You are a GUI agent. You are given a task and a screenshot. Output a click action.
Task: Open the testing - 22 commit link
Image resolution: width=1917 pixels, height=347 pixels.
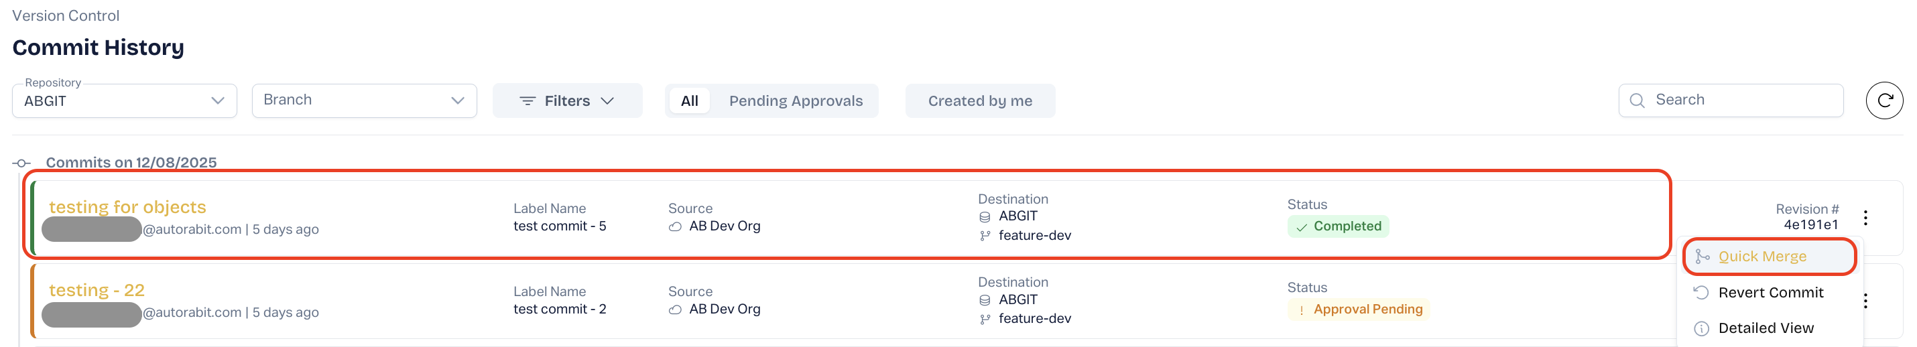[97, 291]
